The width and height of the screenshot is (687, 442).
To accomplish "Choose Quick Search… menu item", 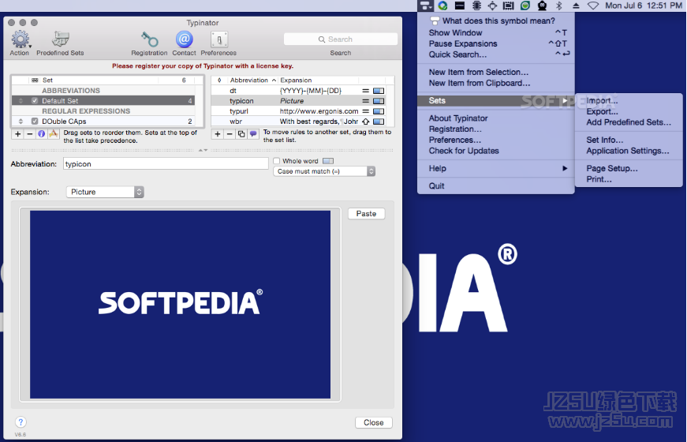I will point(496,54).
